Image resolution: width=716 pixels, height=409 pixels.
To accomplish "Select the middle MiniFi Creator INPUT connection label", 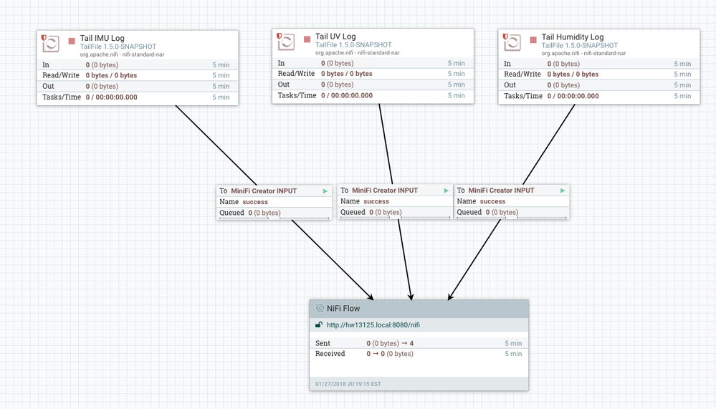I will [x=395, y=201].
